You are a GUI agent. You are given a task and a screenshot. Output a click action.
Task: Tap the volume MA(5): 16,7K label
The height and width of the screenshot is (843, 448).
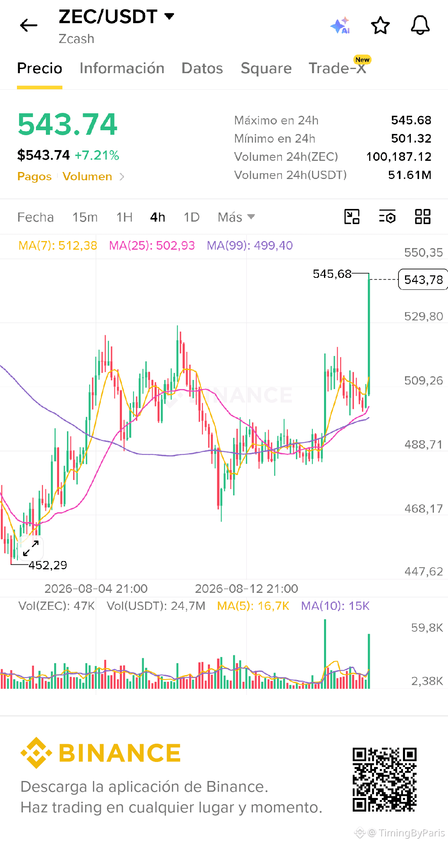pyautogui.click(x=253, y=606)
